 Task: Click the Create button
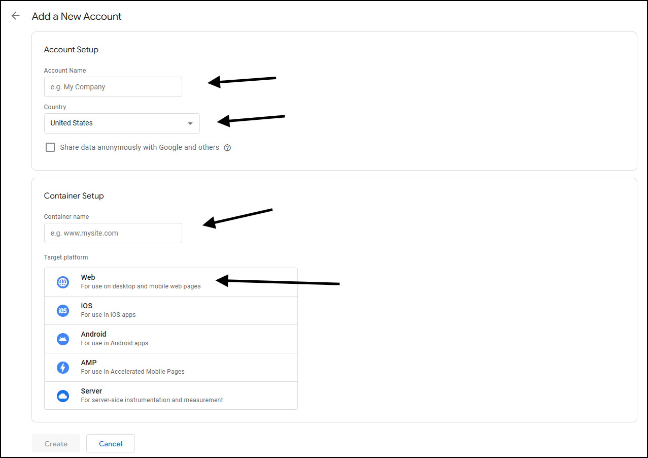[x=56, y=443]
